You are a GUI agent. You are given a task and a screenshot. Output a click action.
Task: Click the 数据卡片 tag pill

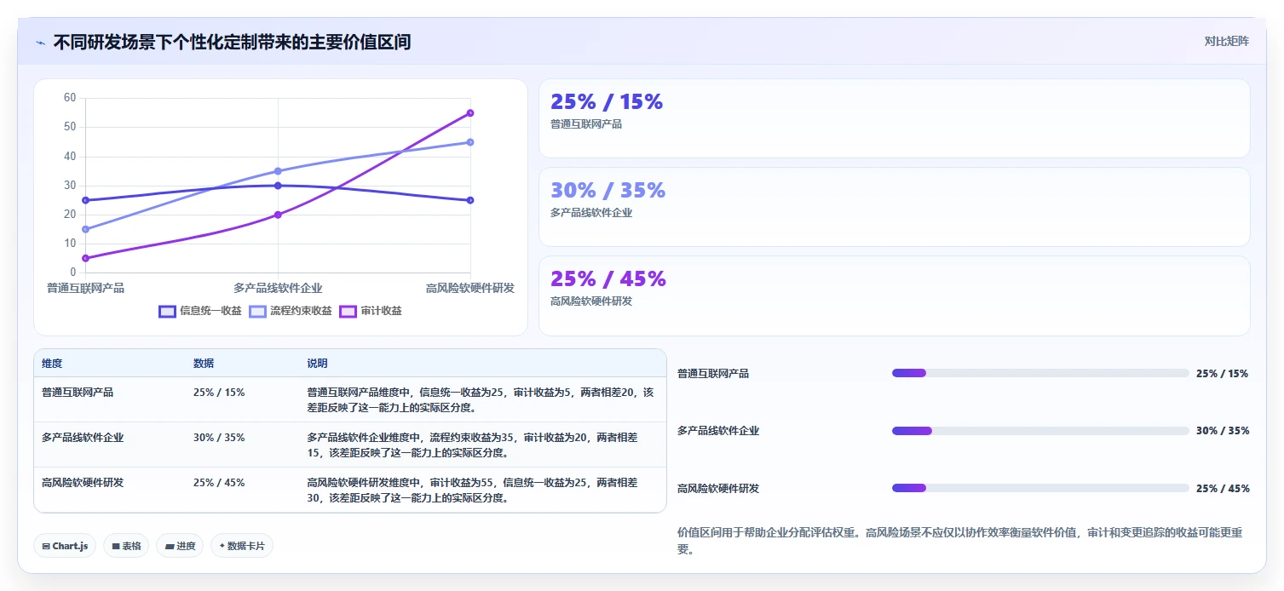(242, 546)
